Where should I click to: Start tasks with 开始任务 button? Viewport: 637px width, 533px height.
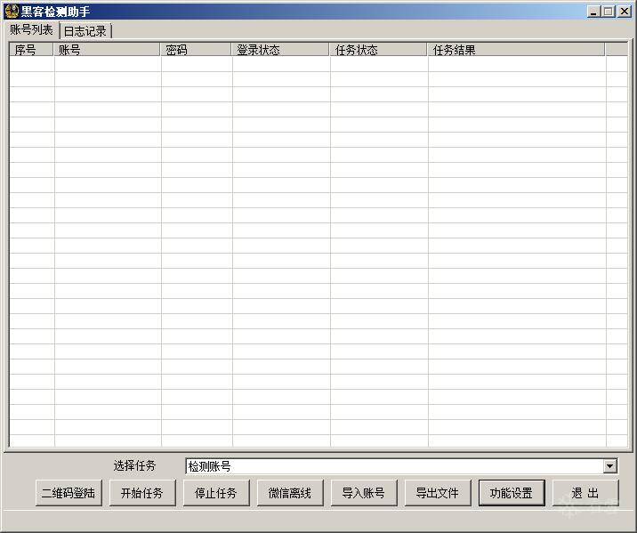(142, 493)
